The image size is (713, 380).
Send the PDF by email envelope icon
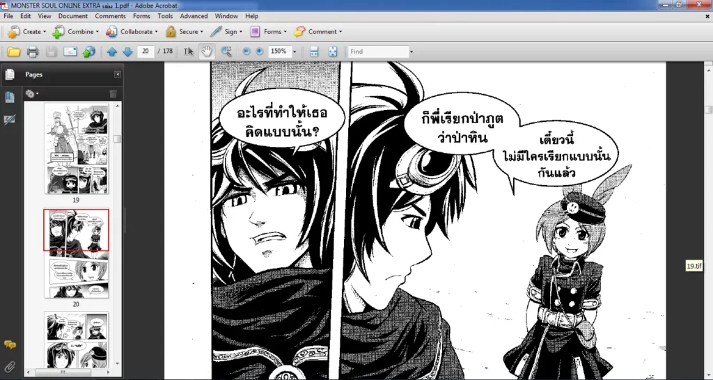point(70,52)
